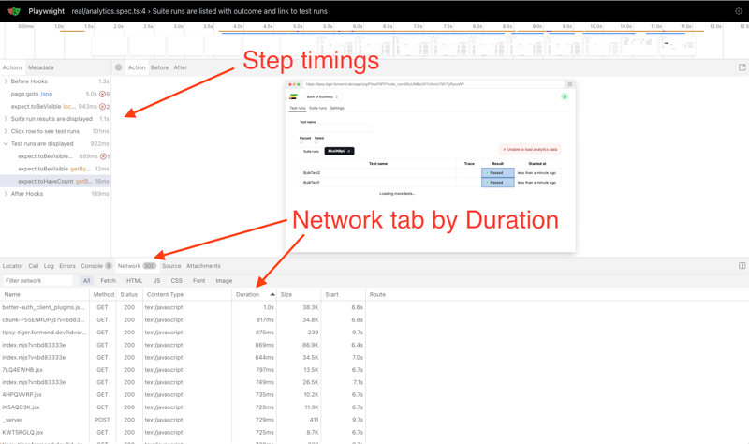Image resolution: width=749 pixels, height=444 pixels.
Task: Remove the suite run filter chip in snapshot
Action: pyautogui.click(x=349, y=151)
